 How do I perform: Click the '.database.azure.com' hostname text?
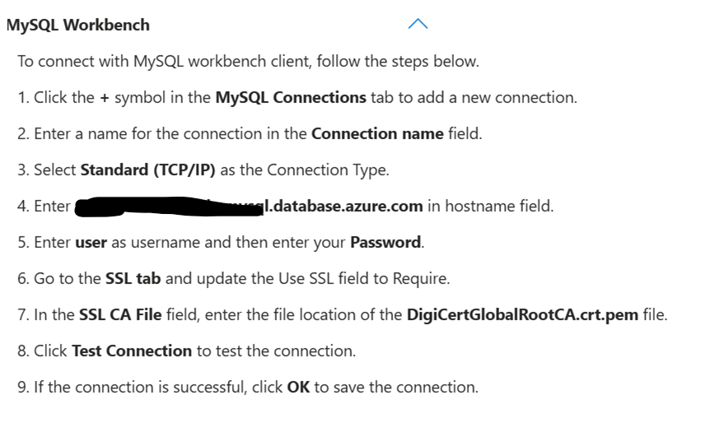346,206
